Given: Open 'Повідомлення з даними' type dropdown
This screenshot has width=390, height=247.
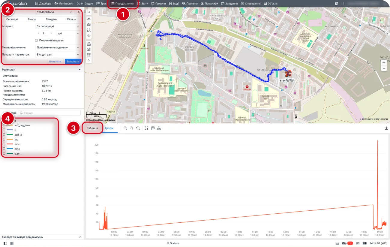Looking at the screenshot, I should 58,47.
